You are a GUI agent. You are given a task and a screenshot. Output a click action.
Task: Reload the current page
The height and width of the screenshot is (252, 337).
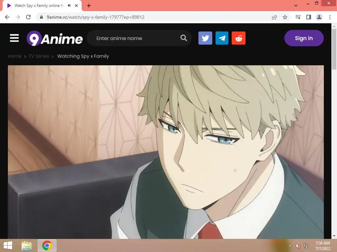pyautogui.click(x=28, y=17)
